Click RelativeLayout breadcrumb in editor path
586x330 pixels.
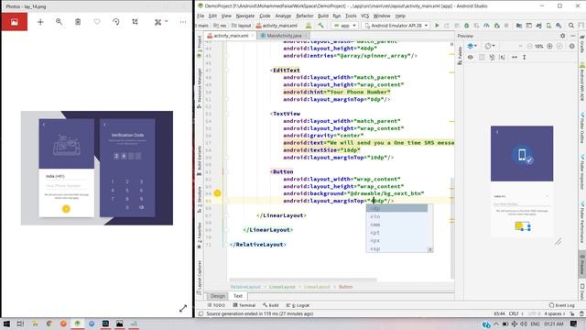click(x=245, y=287)
